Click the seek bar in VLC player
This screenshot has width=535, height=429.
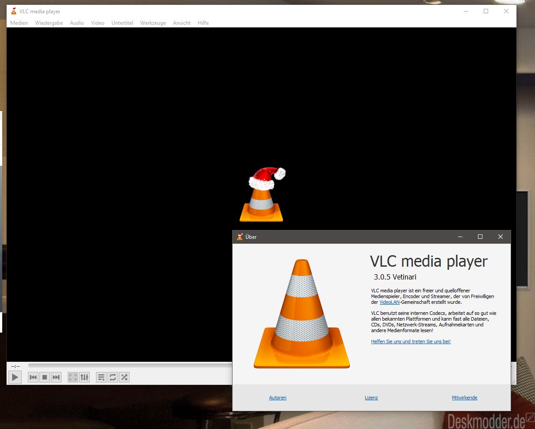pos(130,365)
